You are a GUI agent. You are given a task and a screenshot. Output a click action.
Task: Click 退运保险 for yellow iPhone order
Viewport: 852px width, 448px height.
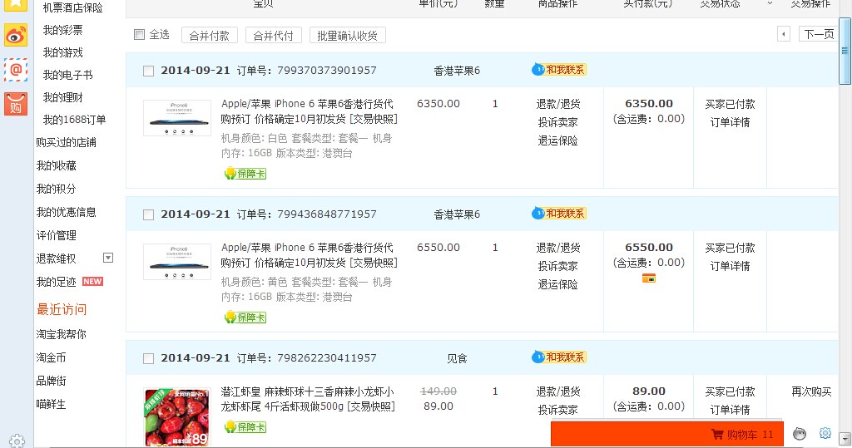(x=558, y=284)
